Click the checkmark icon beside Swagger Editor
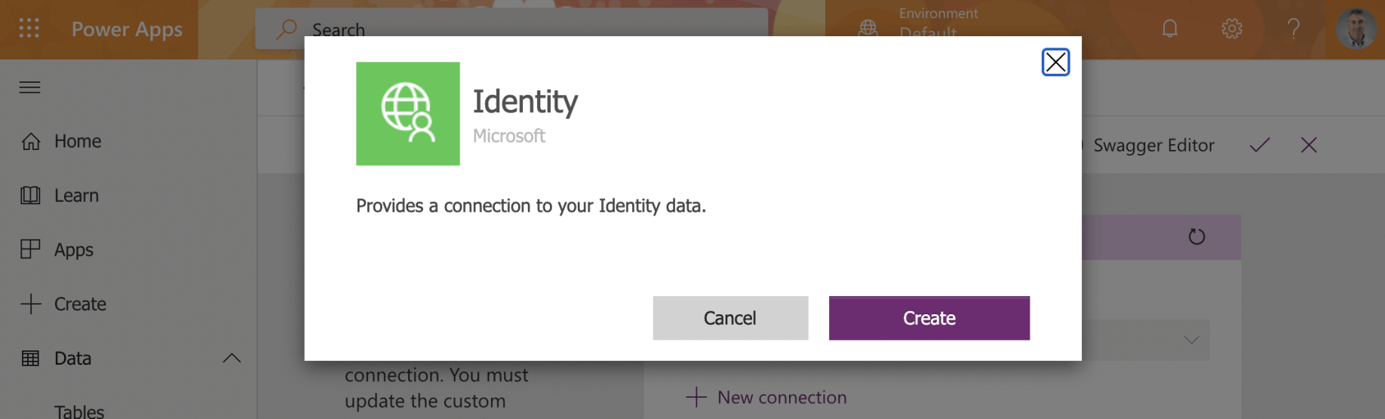This screenshot has width=1385, height=419. (1259, 145)
